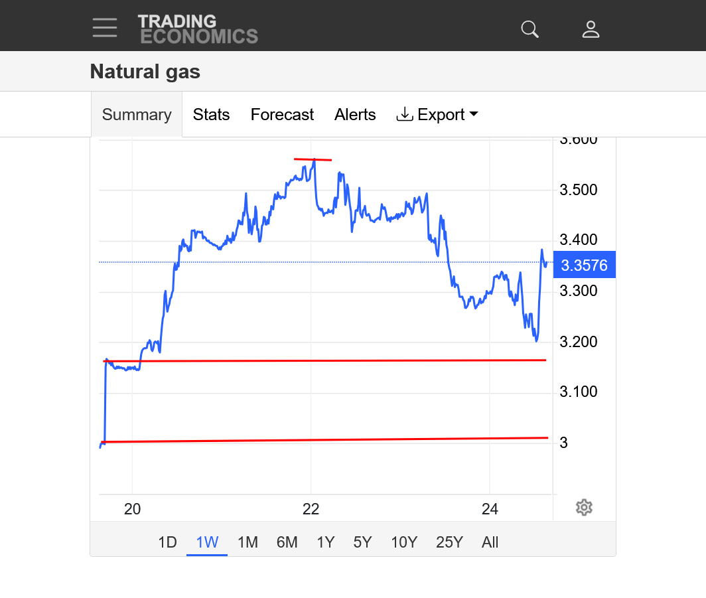Open the Alerts tab
The width and height of the screenshot is (706, 598).
355,115
